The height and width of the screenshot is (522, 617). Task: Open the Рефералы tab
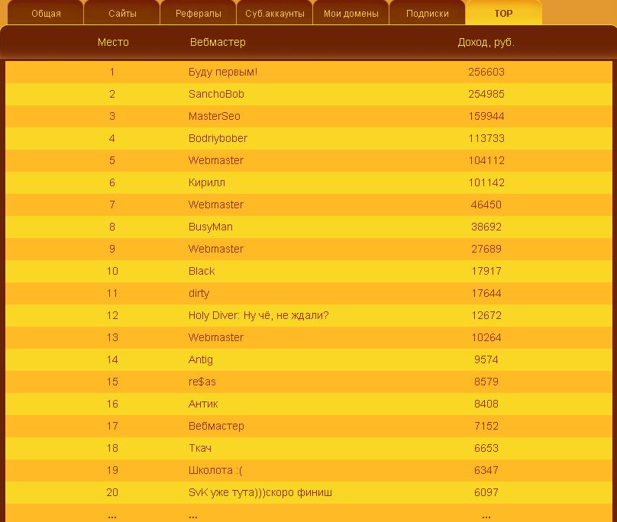coord(199,13)
